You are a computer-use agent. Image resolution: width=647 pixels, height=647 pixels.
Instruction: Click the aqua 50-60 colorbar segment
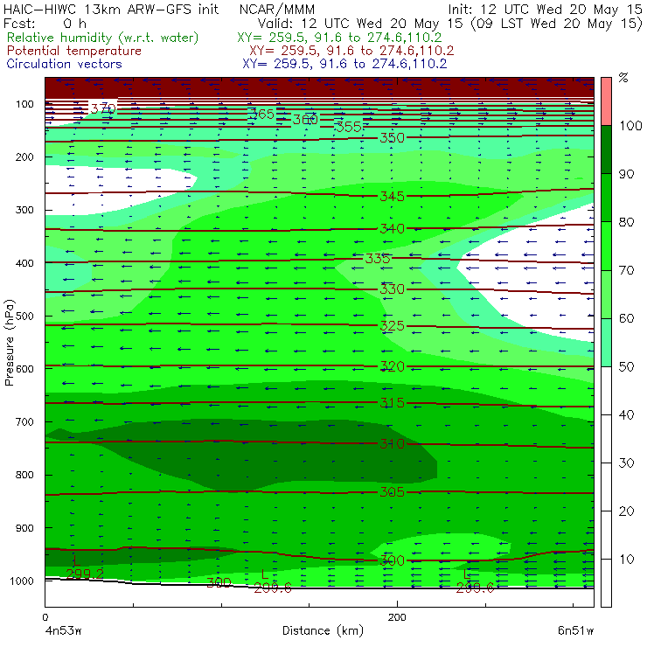pos(606,343)
